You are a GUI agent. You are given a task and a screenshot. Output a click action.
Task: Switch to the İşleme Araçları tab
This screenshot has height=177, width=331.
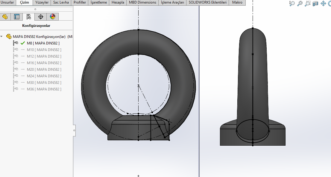pyautogui.click(x=172, y=2)
